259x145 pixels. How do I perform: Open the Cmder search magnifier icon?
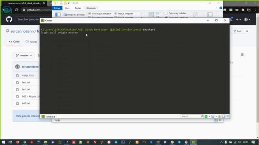click(x=202, y=116)
